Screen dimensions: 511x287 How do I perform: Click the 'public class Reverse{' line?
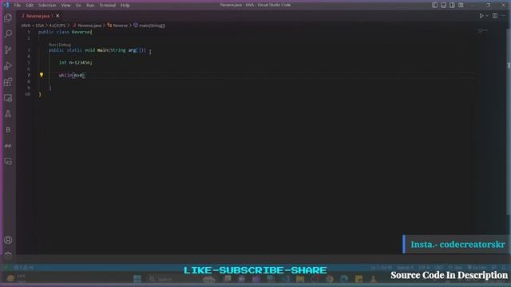tap(65, 32)
